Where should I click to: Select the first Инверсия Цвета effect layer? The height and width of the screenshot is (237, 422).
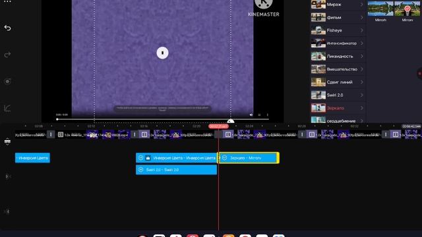click(x=32, y=158)
